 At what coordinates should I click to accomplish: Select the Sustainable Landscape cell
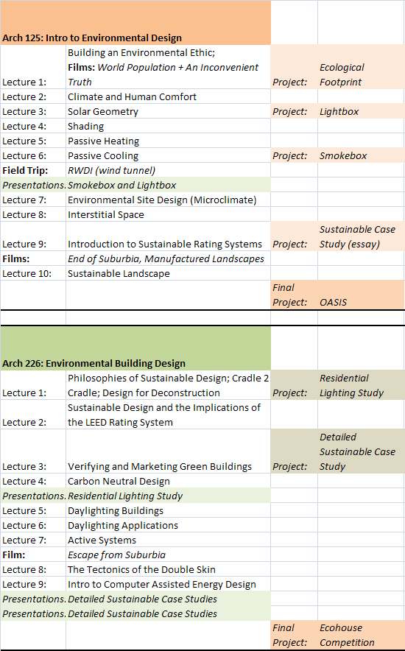pyautogui.click(x=168, y=274)
